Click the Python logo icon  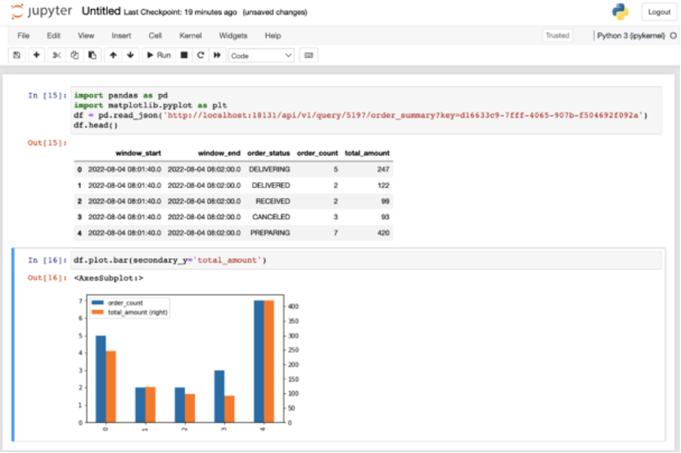[620, 11]
